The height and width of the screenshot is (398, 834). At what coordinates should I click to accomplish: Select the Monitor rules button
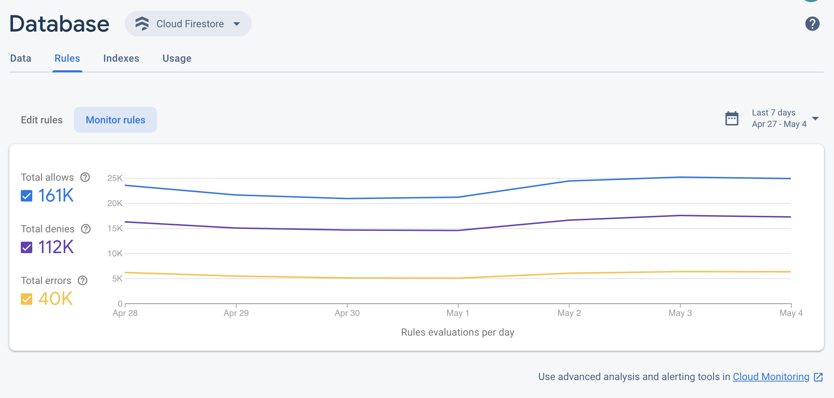(115, 120)
